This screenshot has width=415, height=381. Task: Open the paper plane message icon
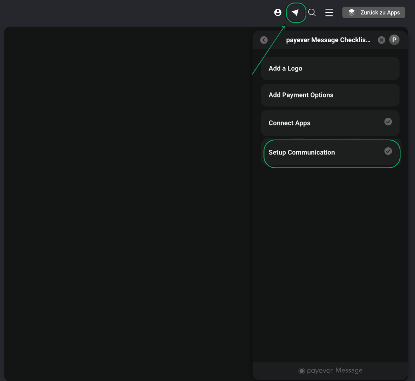(x=295, y=12)
